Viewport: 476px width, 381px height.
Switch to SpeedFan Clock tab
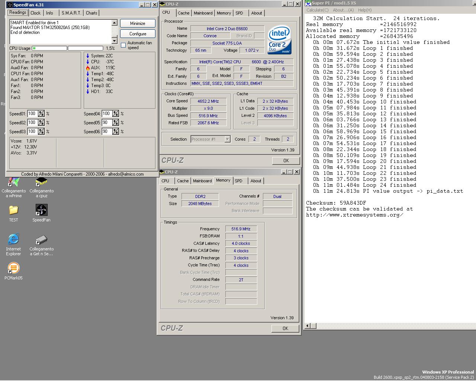[x=36, y=13]
